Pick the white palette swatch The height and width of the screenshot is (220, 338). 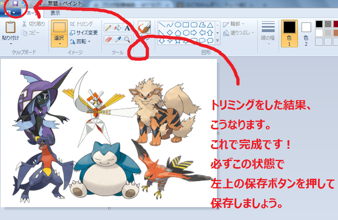pos(319,33)
